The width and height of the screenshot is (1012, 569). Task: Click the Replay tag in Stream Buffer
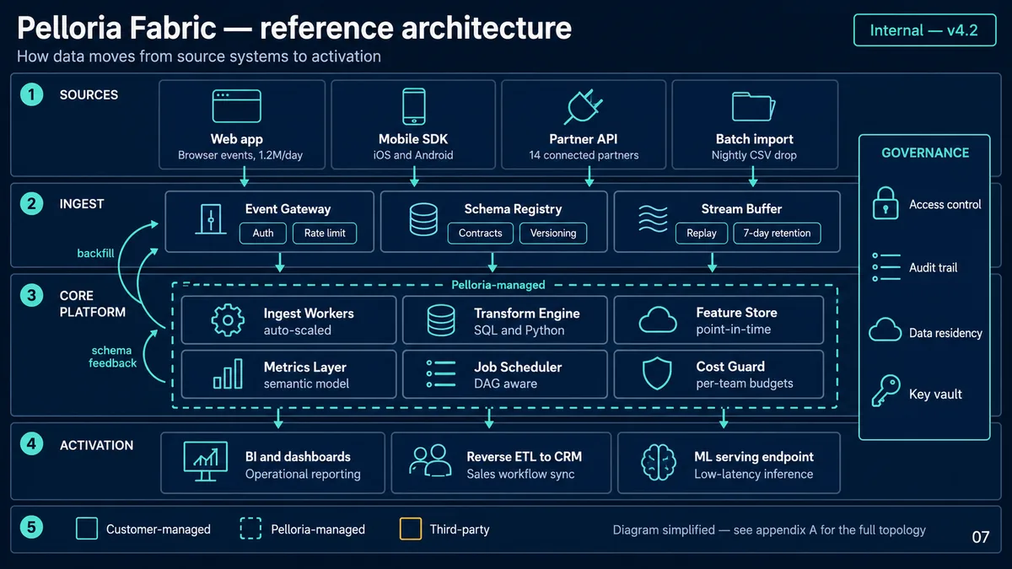point(702,234)
